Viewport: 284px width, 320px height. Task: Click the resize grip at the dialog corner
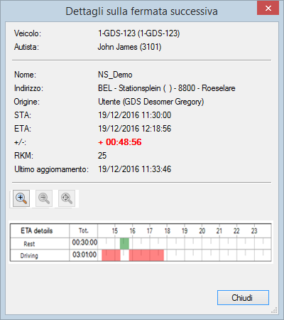(x=274, y=310)
